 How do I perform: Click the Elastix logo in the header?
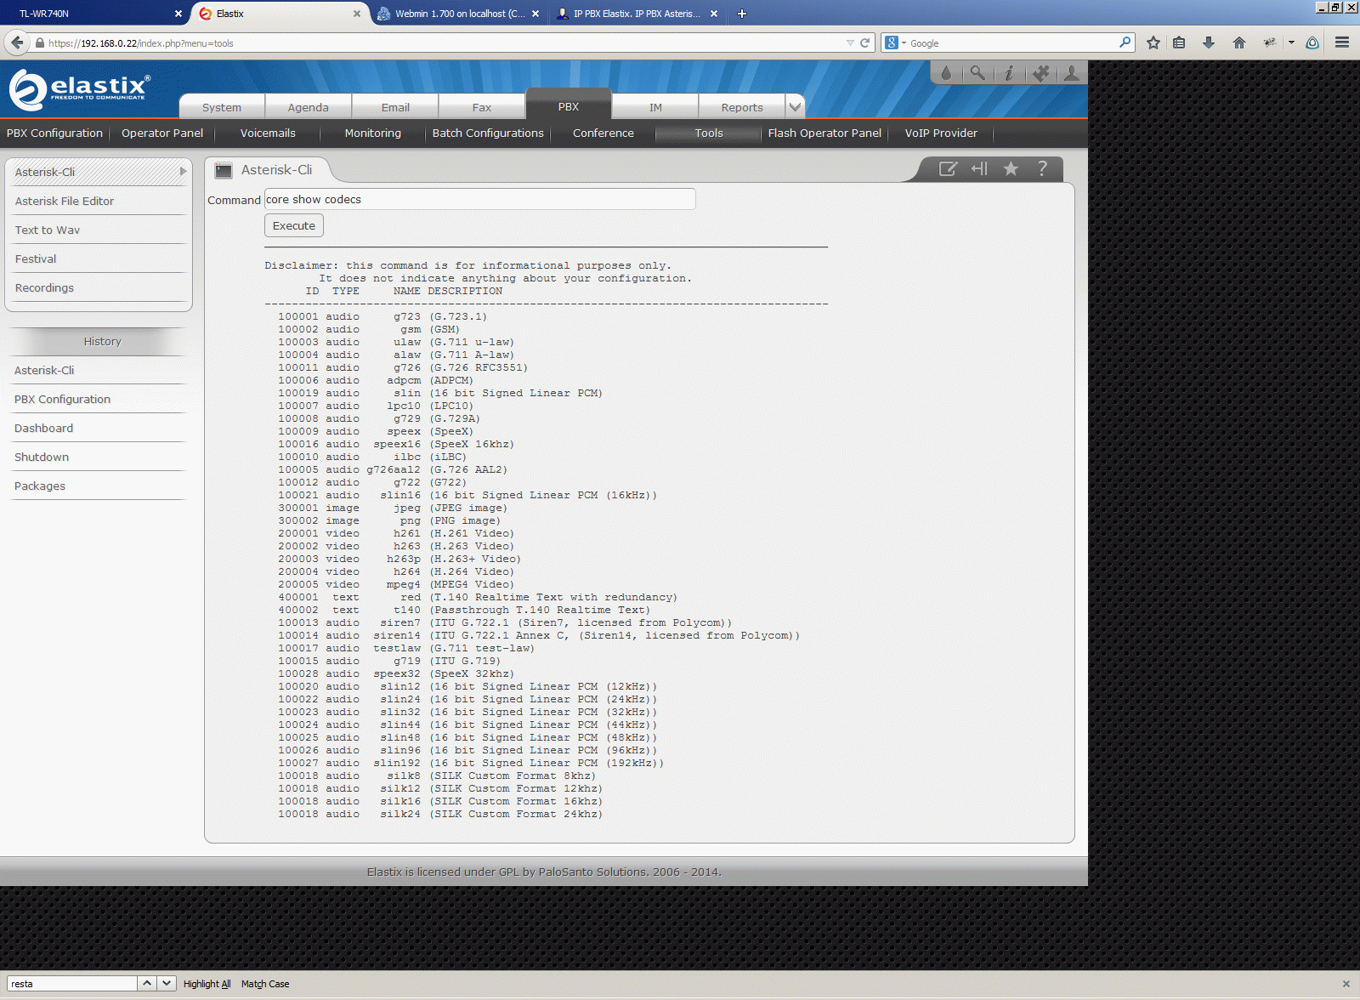(x=80, y=88)
